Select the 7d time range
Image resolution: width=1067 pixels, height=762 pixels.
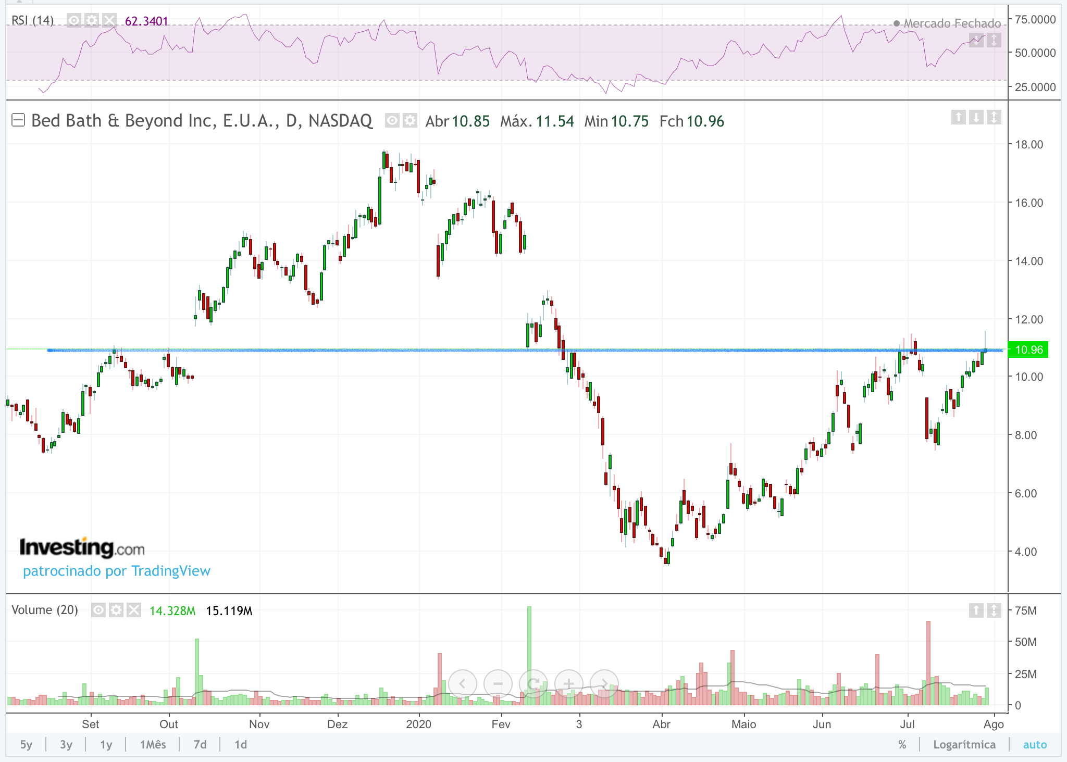coord(200,745)
